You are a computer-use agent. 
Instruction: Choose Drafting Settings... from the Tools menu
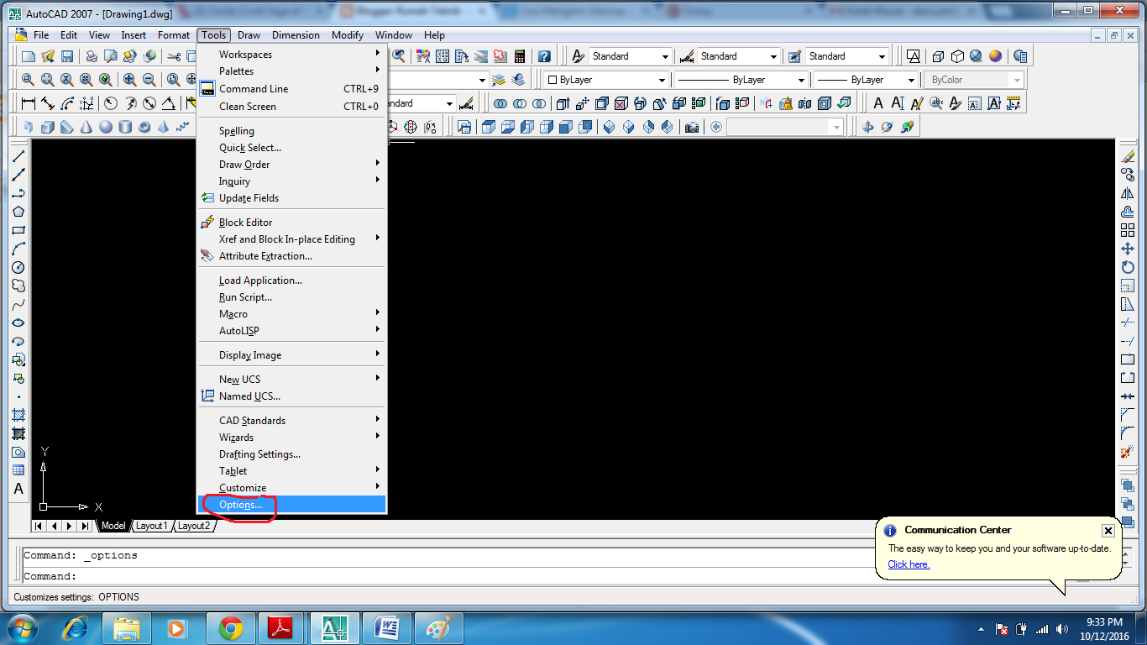tap(291, 454)
